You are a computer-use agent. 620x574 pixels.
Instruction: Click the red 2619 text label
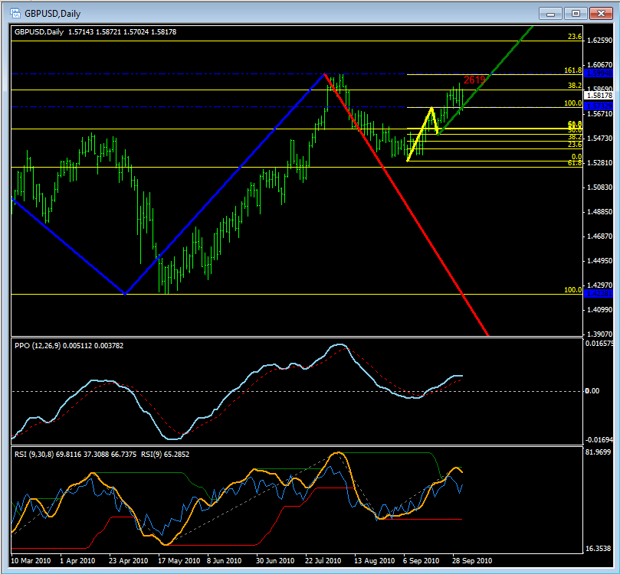(474, 80)
